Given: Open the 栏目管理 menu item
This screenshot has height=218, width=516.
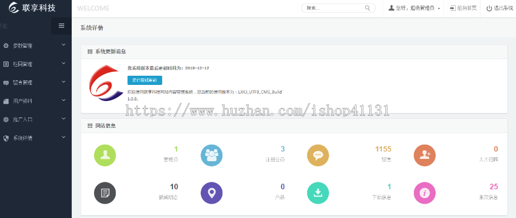Looking at the screenshot, I should click(x=36, y=64).
